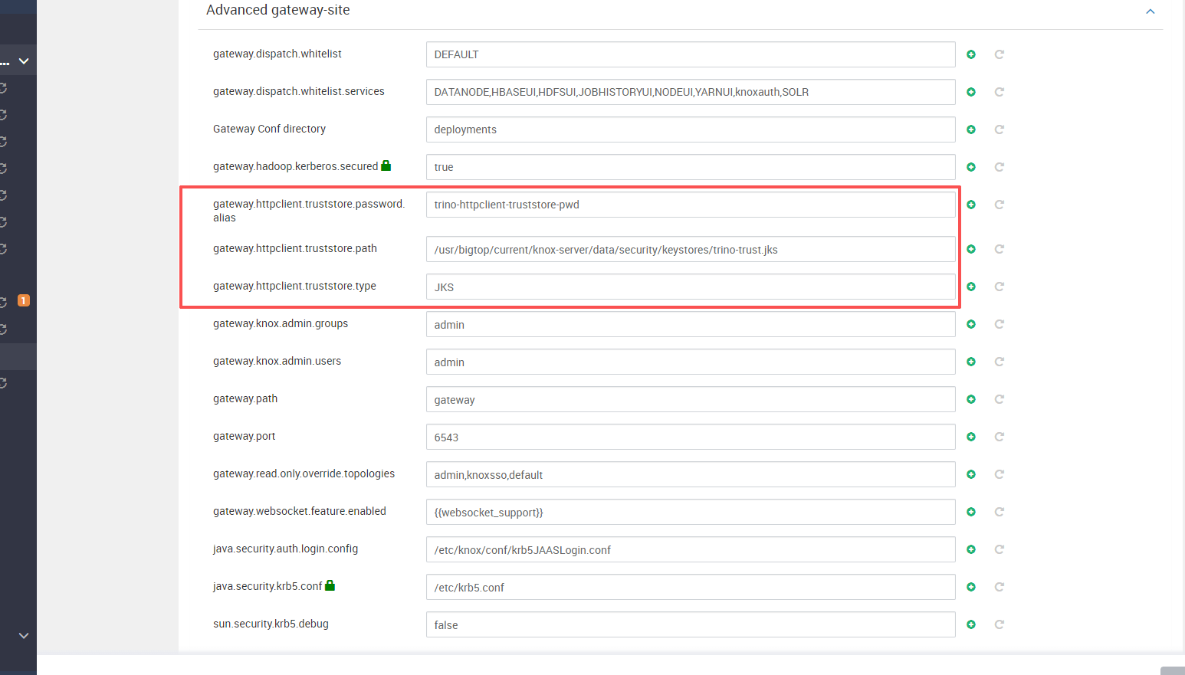The height and width of the screenshot is (675, 1185).
Task: Click undo icon for sun.security.krb5.debug
Action: 1000,624
